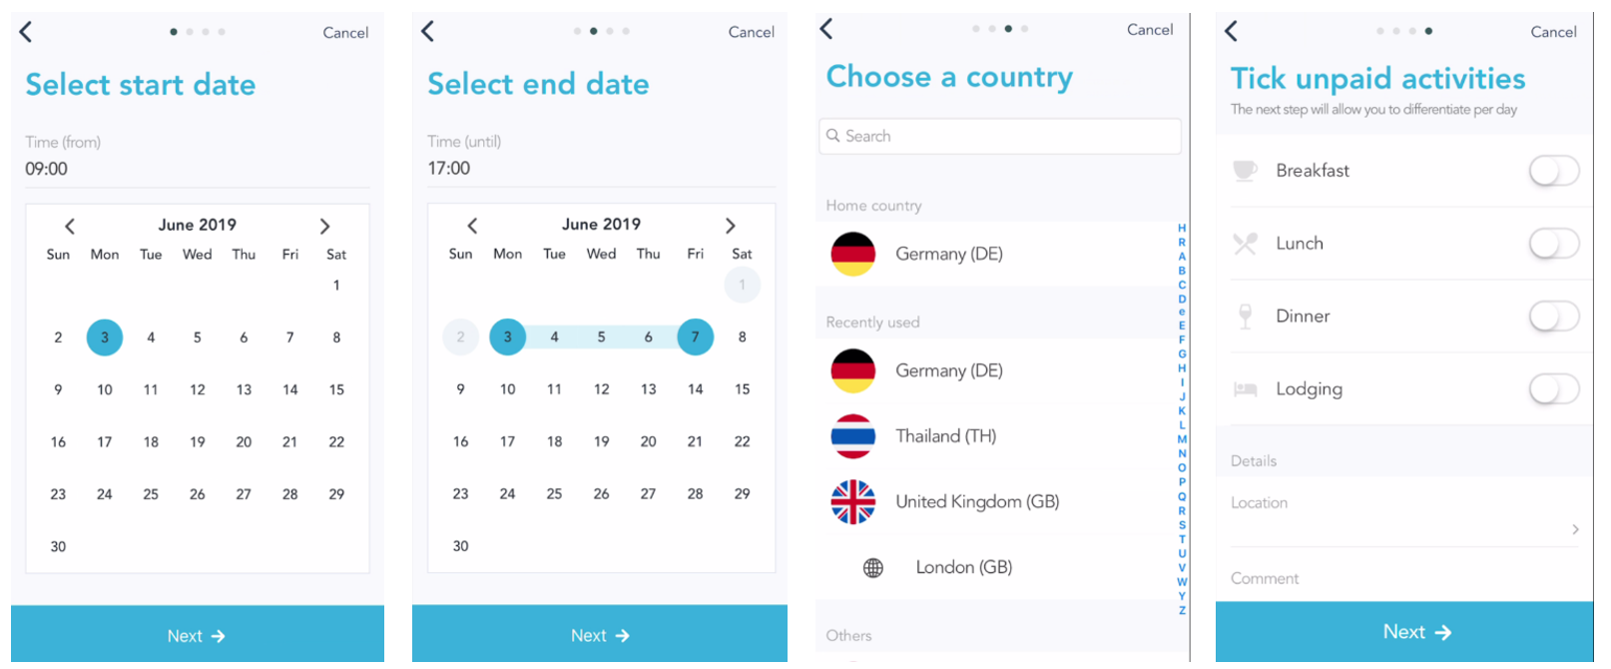This screenshot has height=669, width=1611.
Task: Turn on the Lunch switch
Action: click(1553, 244)
